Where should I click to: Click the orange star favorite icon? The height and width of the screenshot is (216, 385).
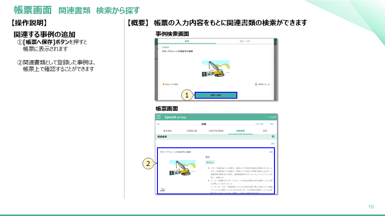(x=163, y=84)
